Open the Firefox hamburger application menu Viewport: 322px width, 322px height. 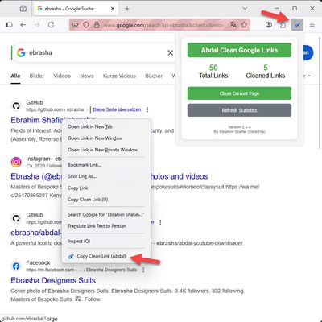(312, 25)
